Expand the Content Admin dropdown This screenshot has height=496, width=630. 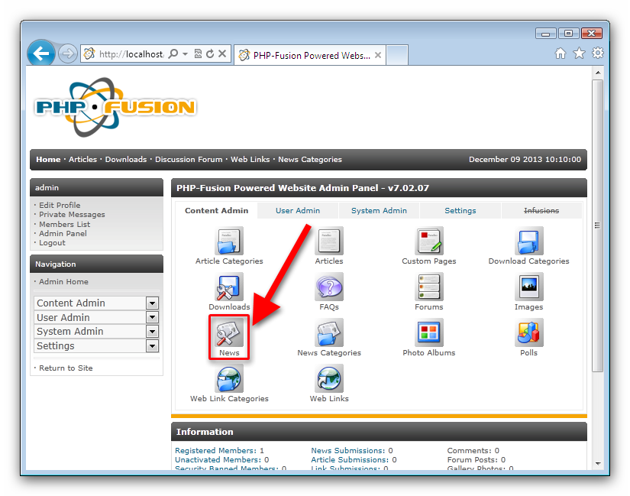[x=152, y=303]
